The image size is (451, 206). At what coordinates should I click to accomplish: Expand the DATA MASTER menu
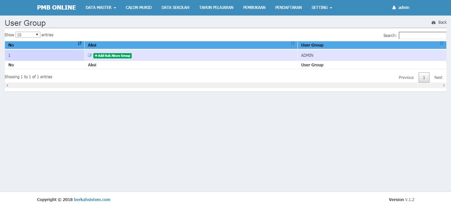[x=101, y=8]
